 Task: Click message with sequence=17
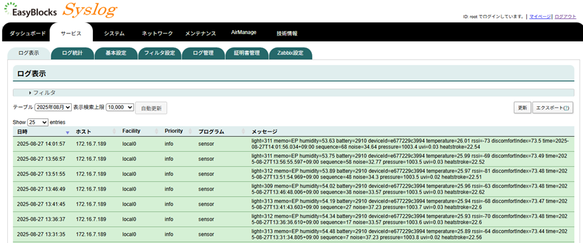(x=409, y=219)
